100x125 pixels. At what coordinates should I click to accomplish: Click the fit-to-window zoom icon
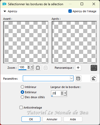coord(38,68)
